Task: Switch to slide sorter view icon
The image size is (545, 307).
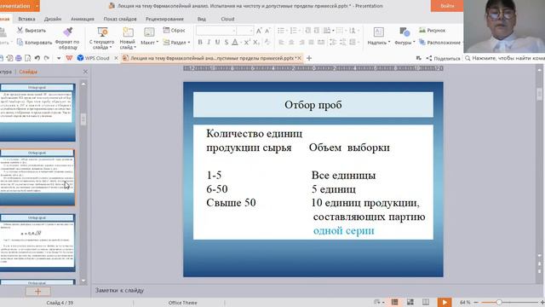Action: coord(410,302)
